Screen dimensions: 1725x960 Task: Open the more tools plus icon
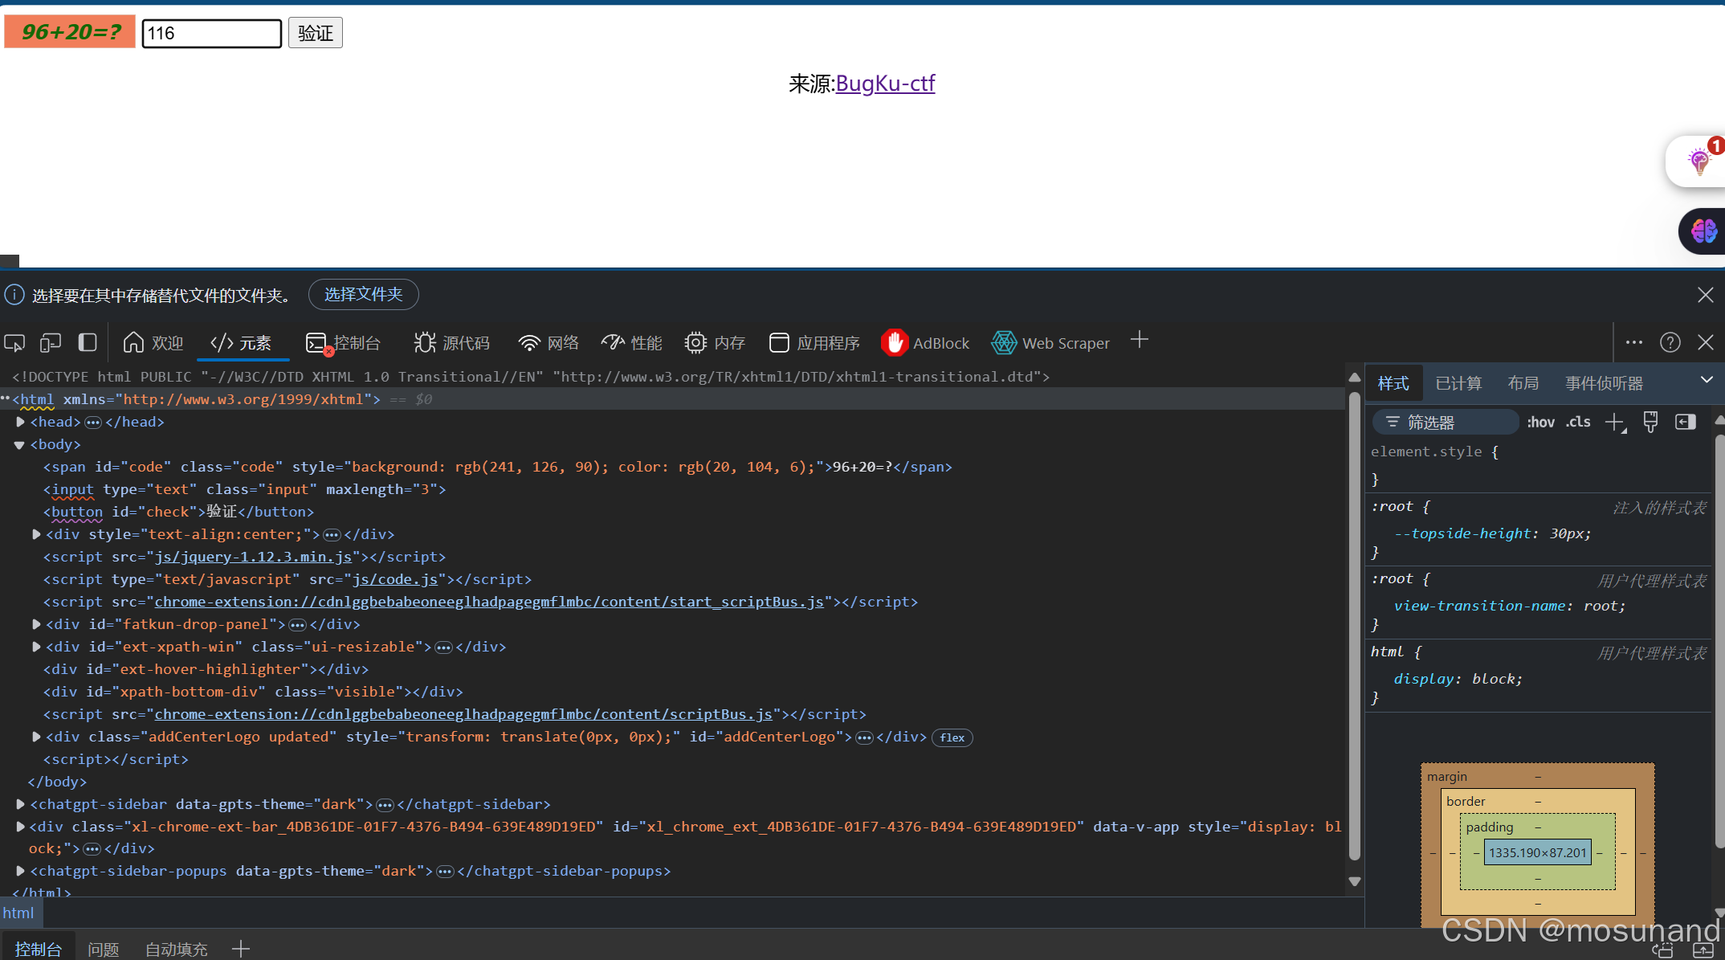coord(1139,341)
